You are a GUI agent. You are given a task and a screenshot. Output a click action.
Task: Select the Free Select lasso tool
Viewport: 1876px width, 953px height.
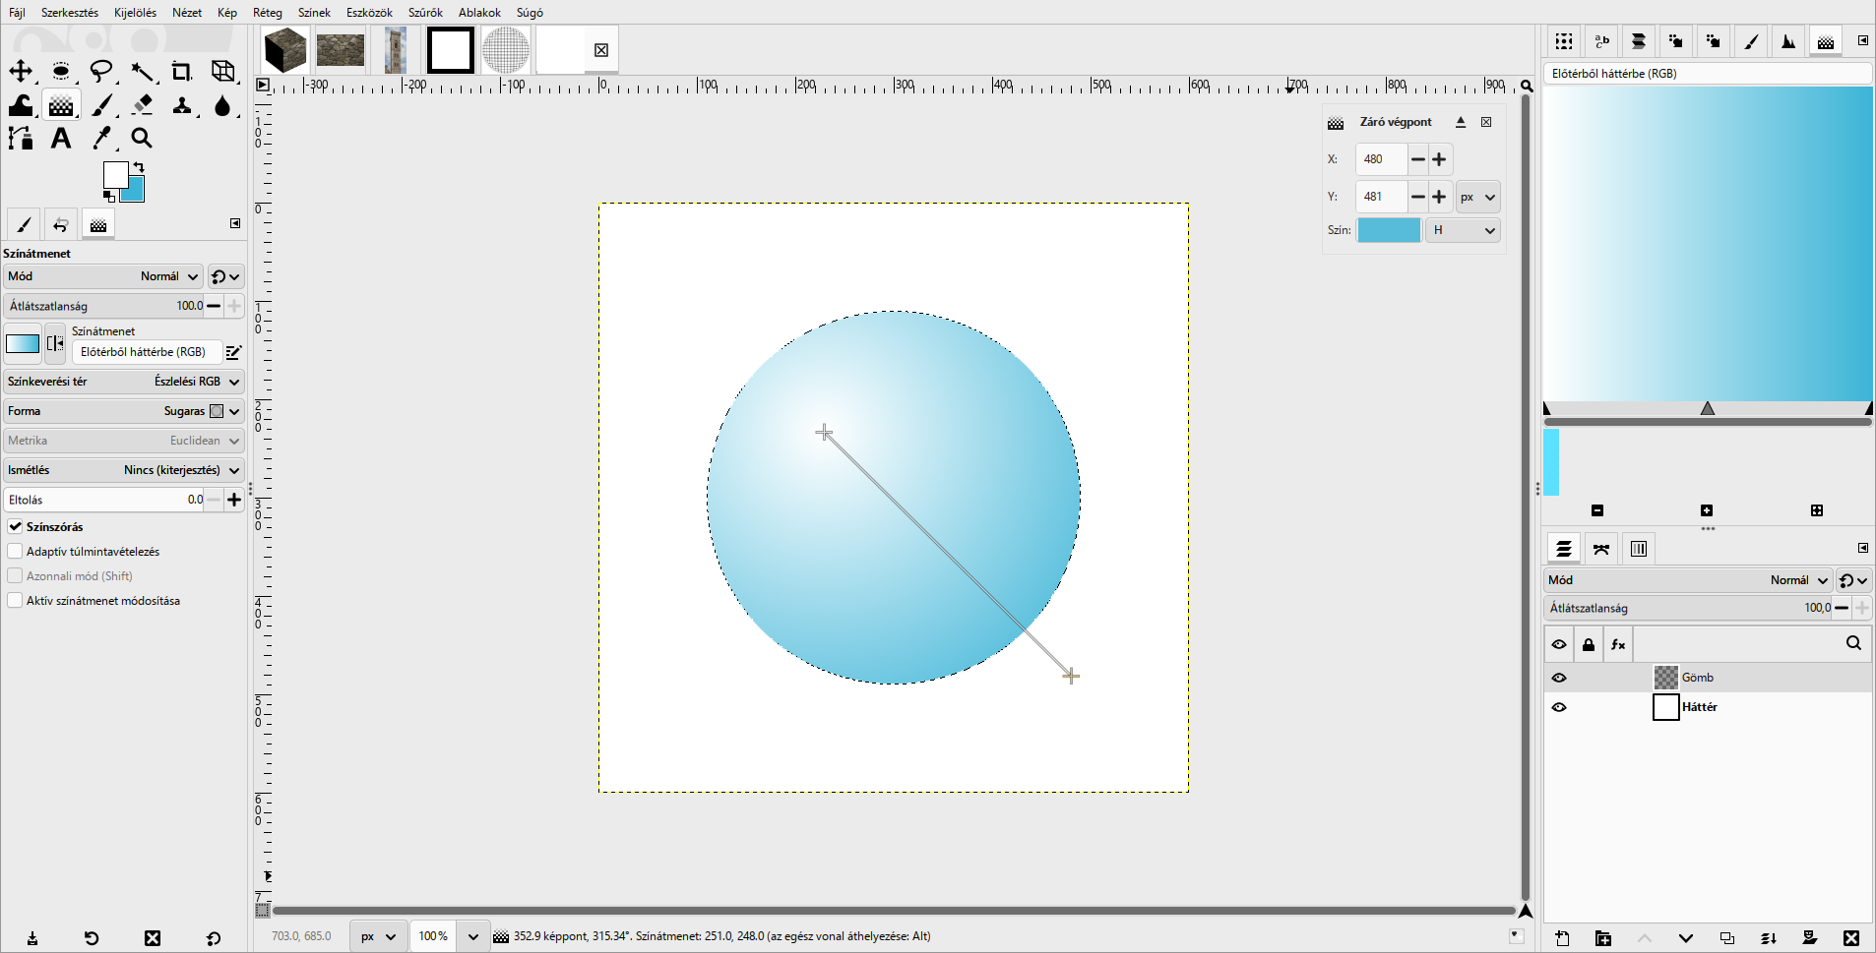pyautogui.click(x=101, y=71)
